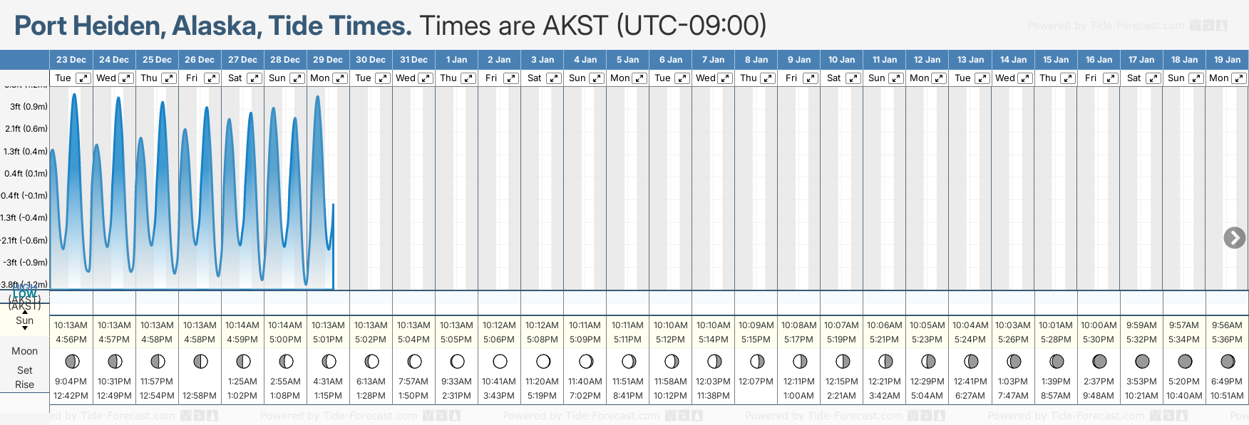Click the expand icon beside Wed 24 Dec

pos(126,78)
